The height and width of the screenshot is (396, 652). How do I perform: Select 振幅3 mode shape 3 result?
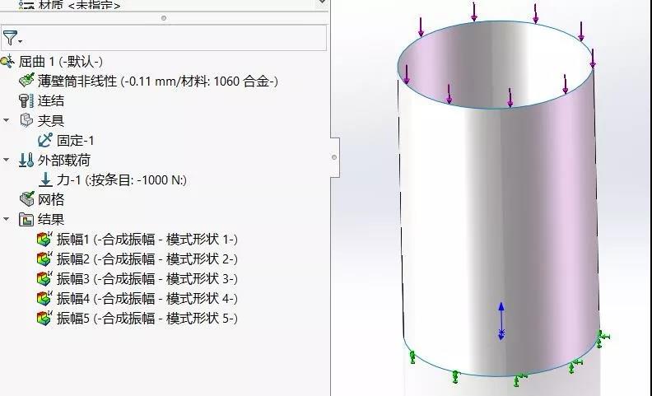[147, 279]
